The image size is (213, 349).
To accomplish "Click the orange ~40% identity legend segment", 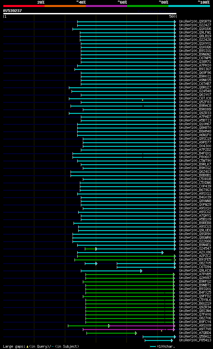I will 65,6.
